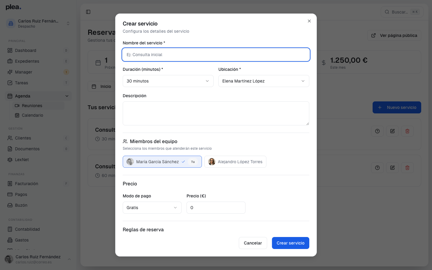Expand the Carlos Ruiz Despacho workspace switcher
Viewport: 432px width, 270px height.
[38, 23]
